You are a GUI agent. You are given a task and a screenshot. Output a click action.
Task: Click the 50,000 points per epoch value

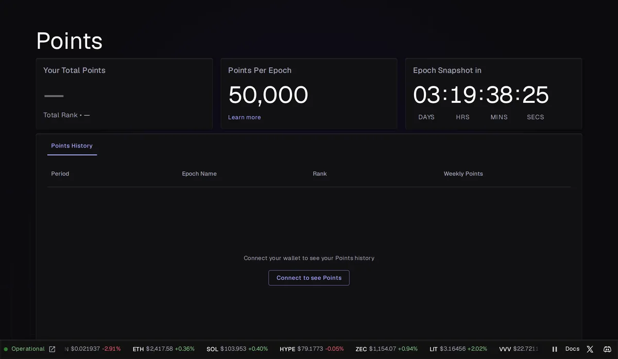[268, 95]
